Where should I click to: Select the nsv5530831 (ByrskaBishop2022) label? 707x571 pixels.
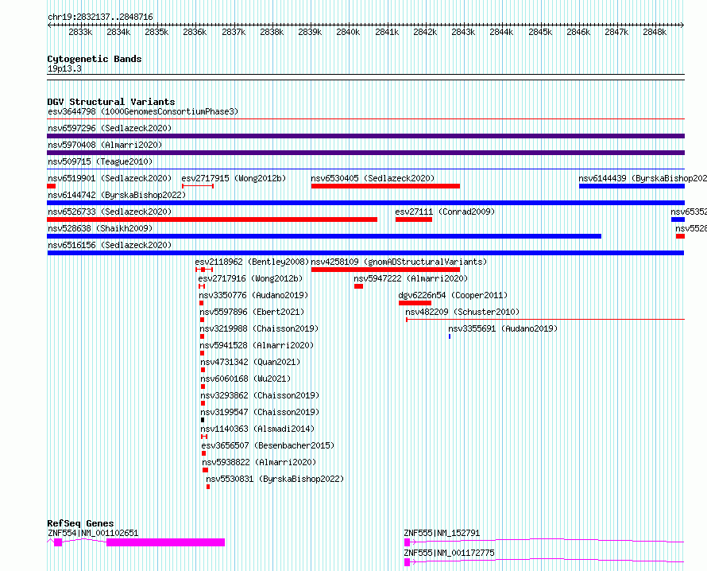[x=275, y=479]
